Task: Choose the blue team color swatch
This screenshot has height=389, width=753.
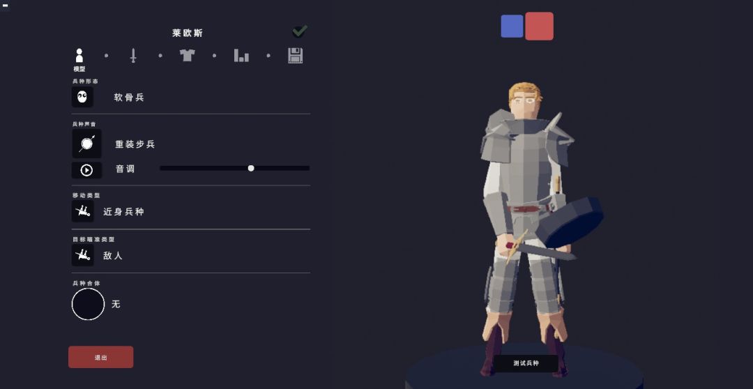Action: tap(512, 26)
